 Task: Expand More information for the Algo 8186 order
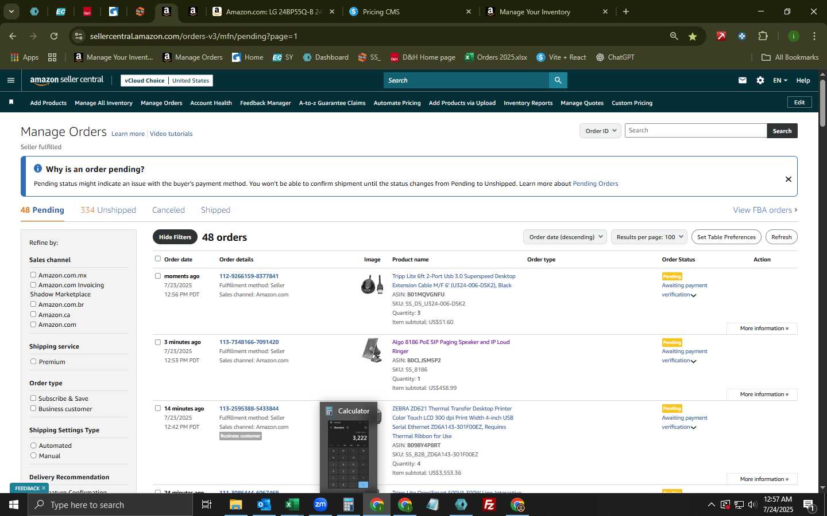762,394
